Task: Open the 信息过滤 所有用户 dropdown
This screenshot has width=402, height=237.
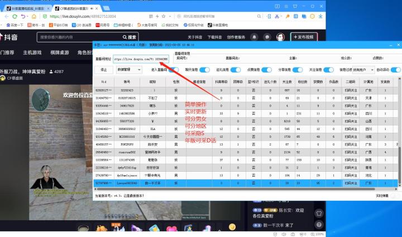Action: 363,70
